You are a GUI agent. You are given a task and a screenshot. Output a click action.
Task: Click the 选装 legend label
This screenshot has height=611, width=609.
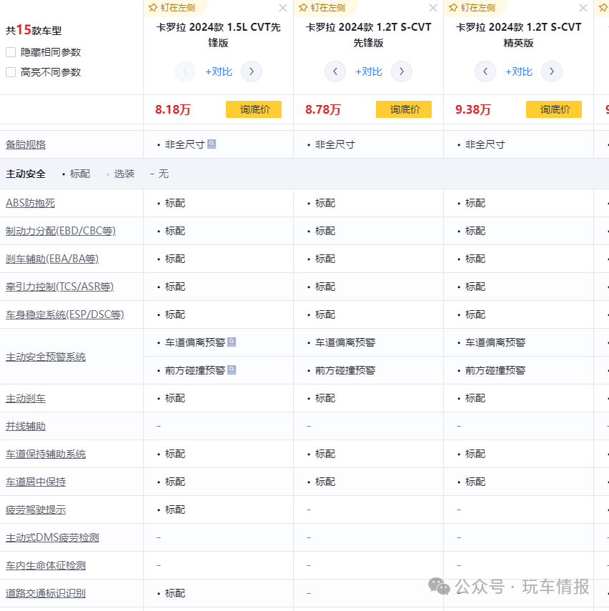pyautogui.click(x=124, y=174)
